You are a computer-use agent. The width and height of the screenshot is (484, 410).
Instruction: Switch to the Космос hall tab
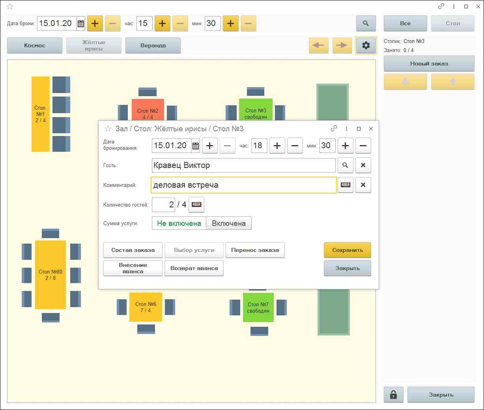(35, 46)
